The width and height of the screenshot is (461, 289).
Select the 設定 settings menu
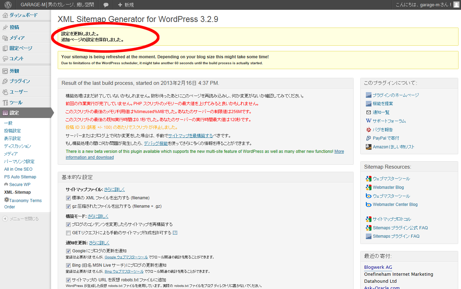click(x=25, y=113)
